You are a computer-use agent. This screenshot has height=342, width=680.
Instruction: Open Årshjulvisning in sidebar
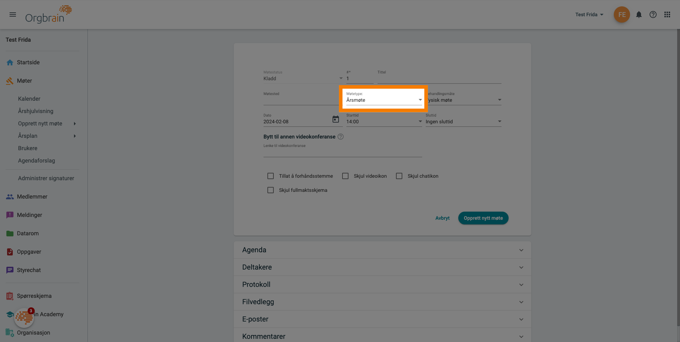point(36,111)
